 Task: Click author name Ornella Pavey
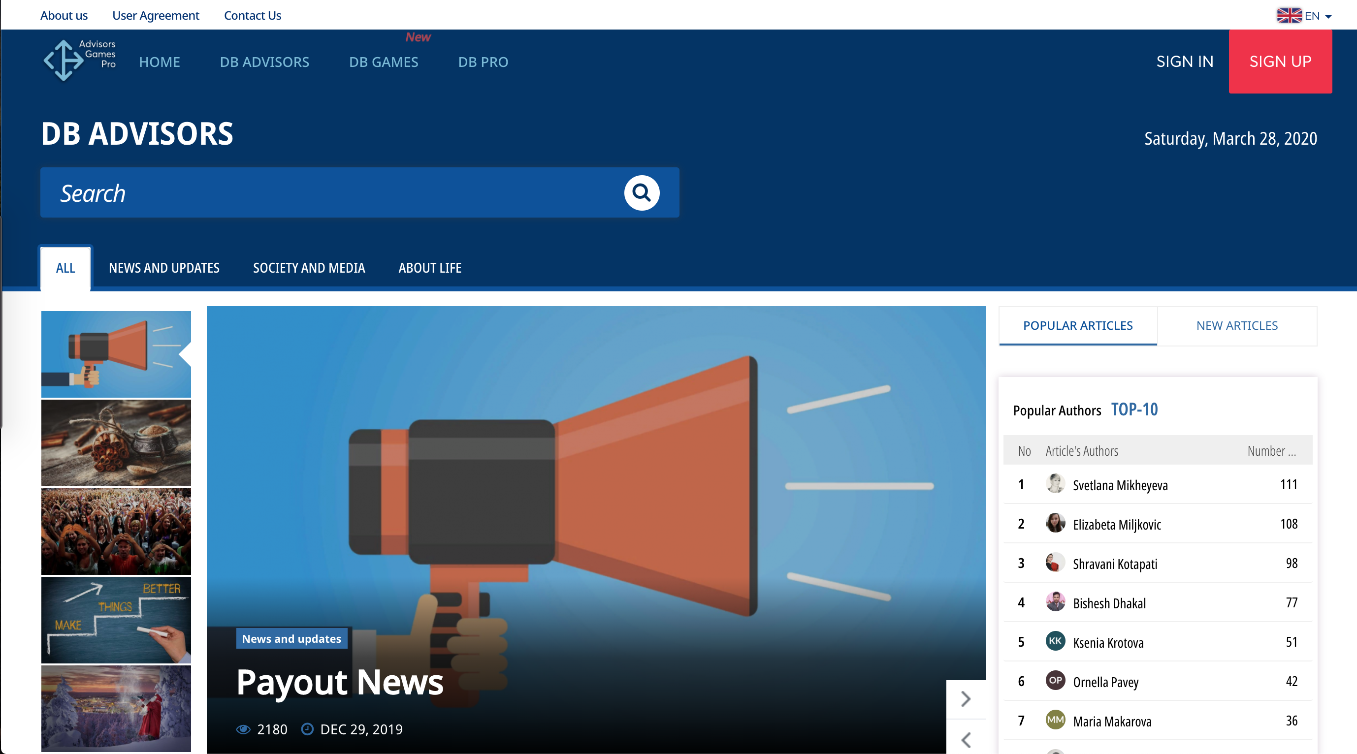coord(1105,683)
